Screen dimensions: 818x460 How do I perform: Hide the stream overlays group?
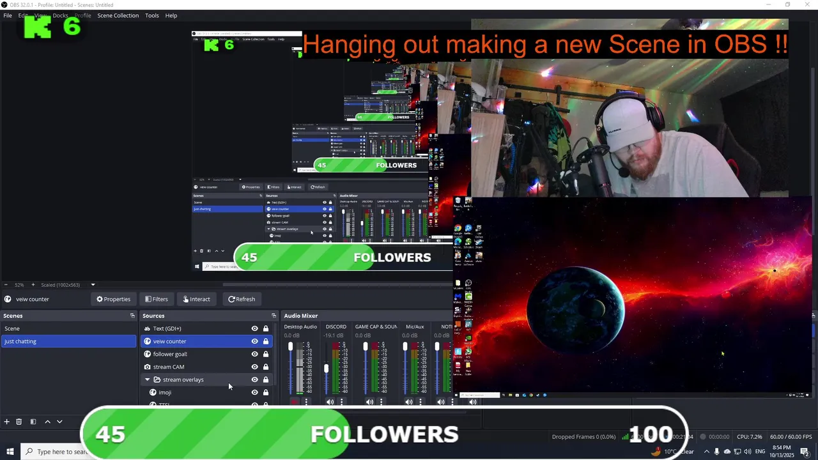coord(254,379)
